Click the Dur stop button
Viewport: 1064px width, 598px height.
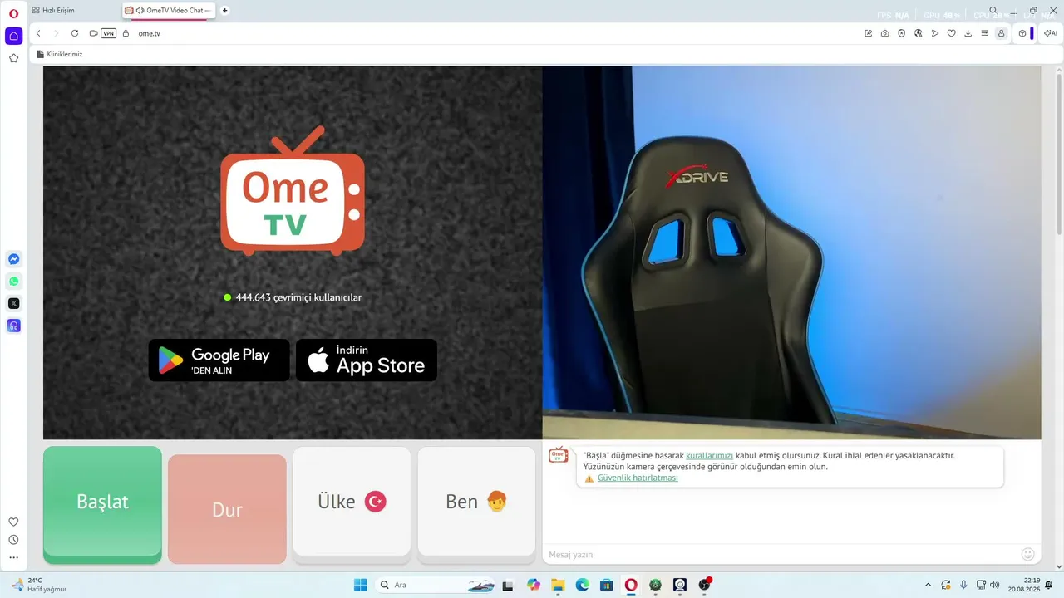[x=227, y=508]
